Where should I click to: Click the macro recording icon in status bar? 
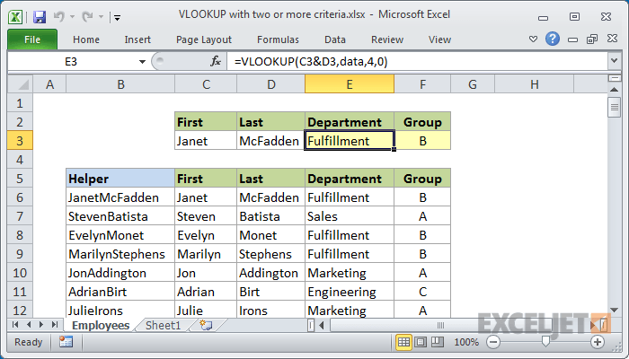(x=66, y=342)
